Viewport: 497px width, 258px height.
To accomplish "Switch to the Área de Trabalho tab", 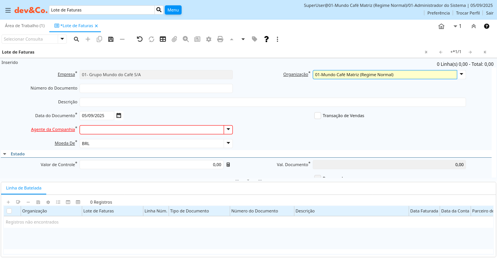I will click(x=24, y=26).
